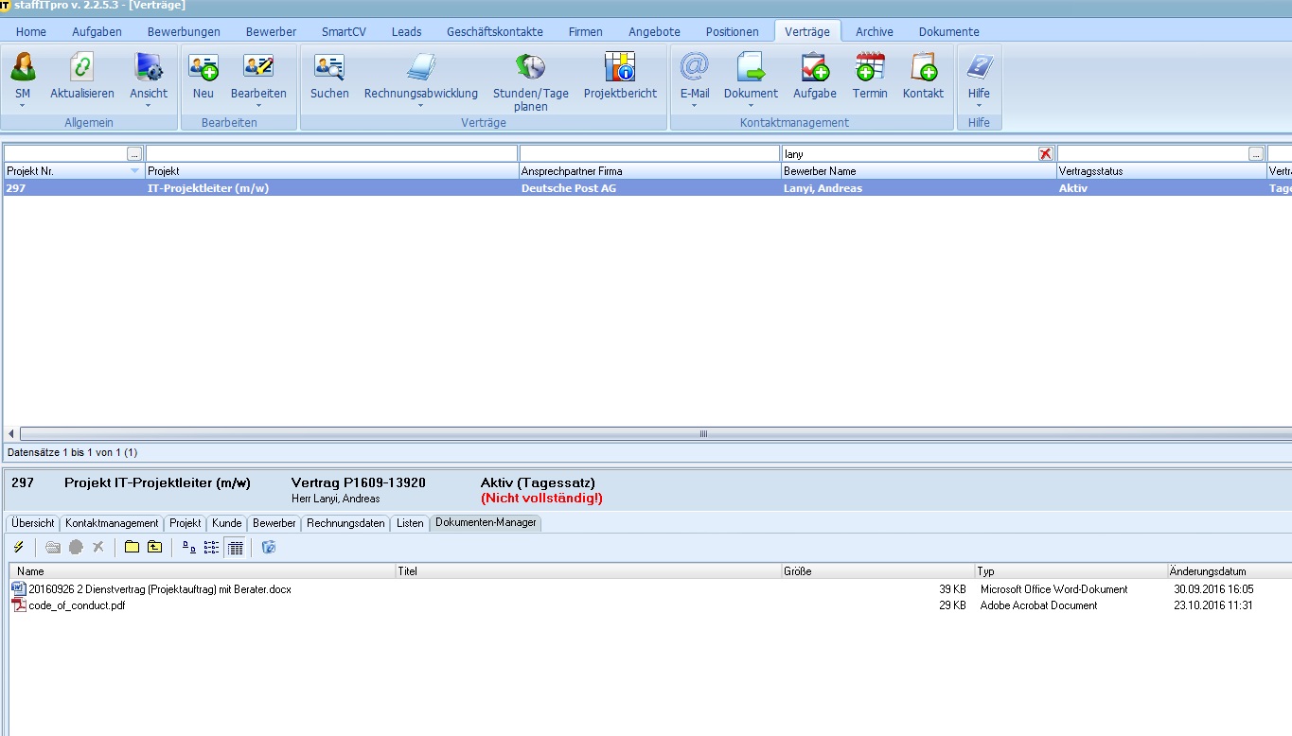The image size is (1292, 736).
Task: Show the Listen detail tab
Action: [410, 523]
